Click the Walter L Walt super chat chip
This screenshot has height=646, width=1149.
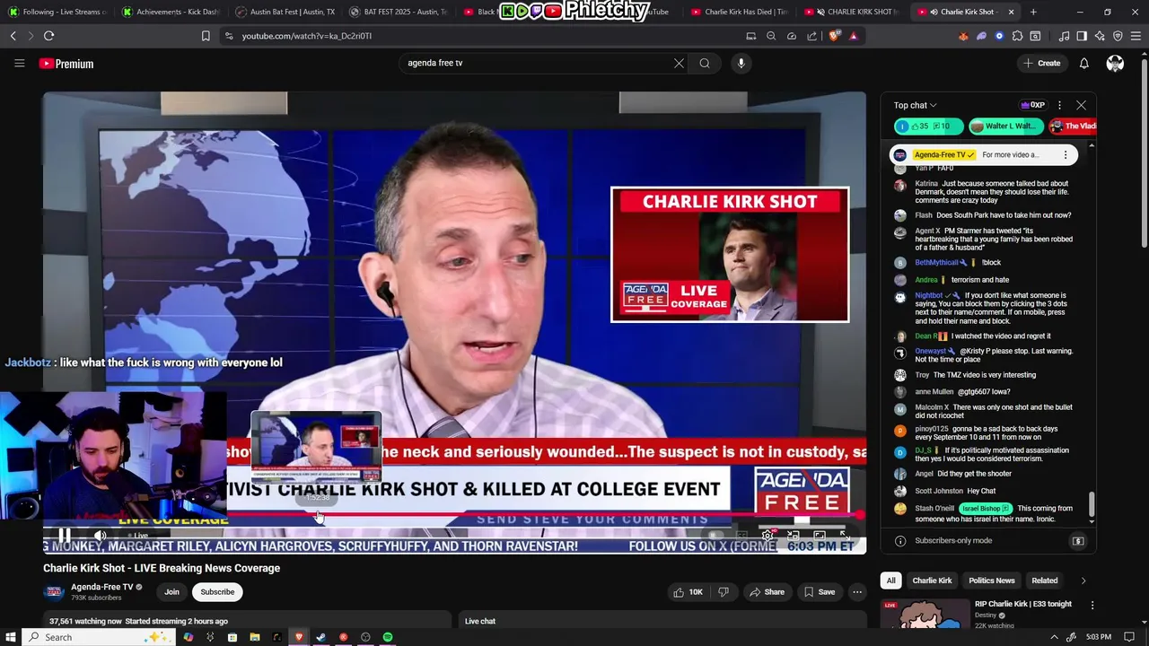click(x=1005, y=127)
